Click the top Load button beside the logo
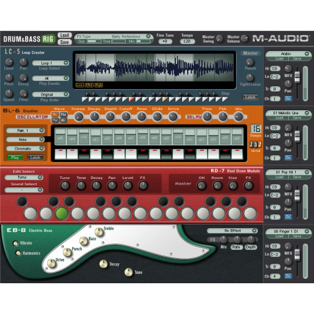 pos(65,35)
